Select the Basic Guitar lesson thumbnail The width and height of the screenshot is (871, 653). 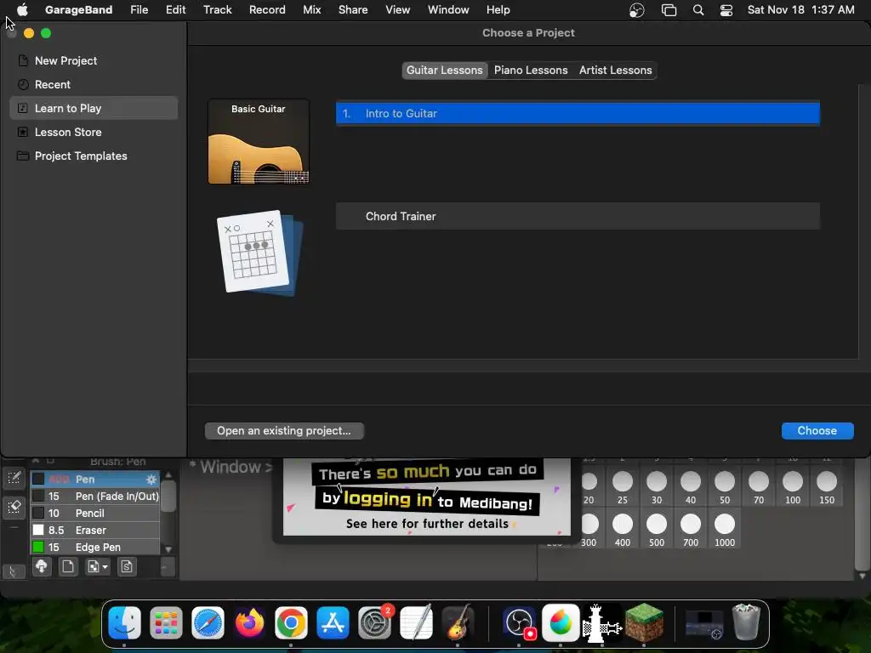(x=259, y=142)
